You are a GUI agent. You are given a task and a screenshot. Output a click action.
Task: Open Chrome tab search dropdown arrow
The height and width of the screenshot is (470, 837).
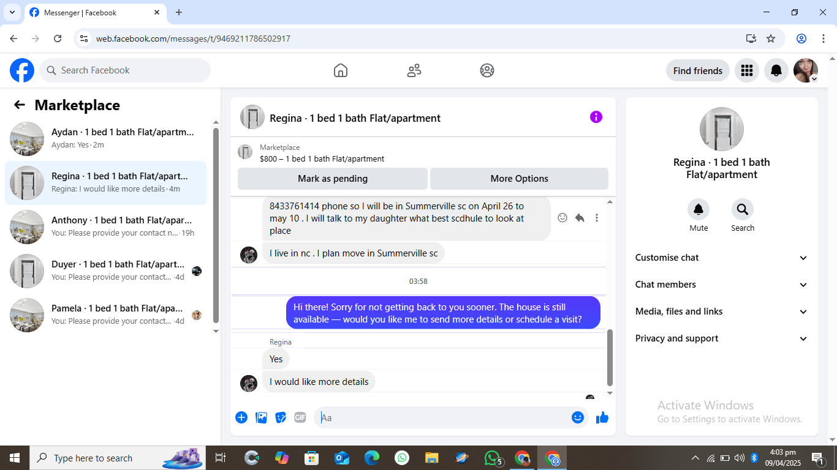[12, 12]
